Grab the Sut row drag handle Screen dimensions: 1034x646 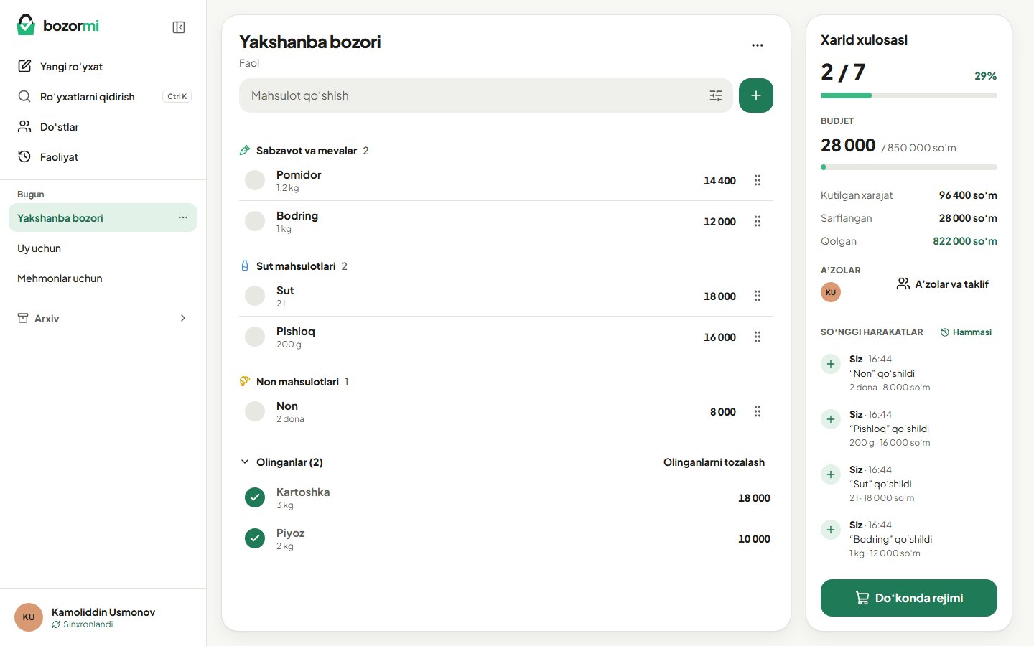(x=758, y=296)
